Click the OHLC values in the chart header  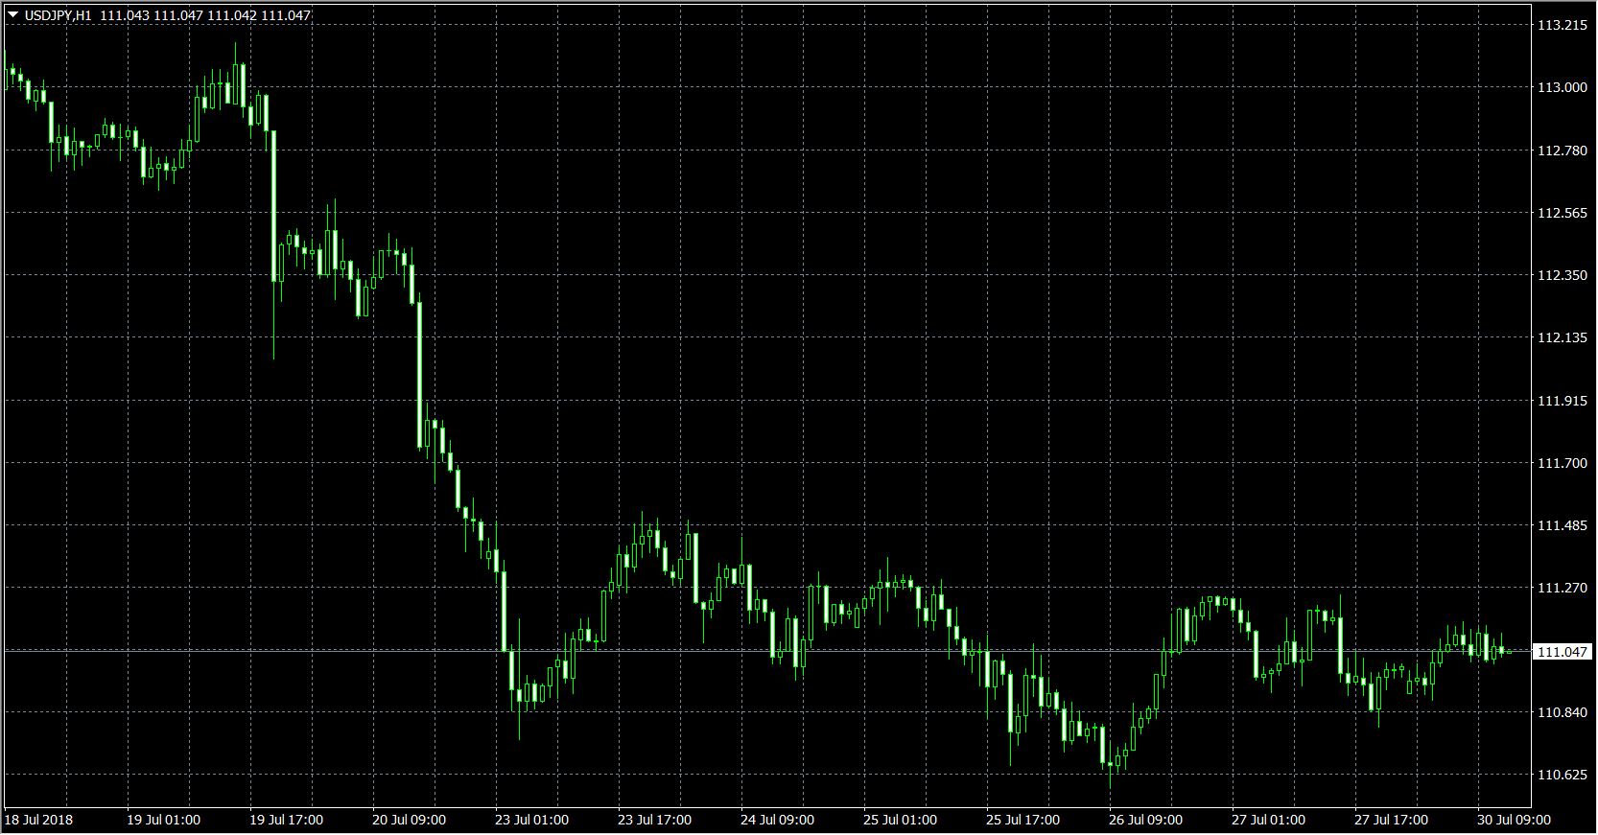(x=205, y=15)
